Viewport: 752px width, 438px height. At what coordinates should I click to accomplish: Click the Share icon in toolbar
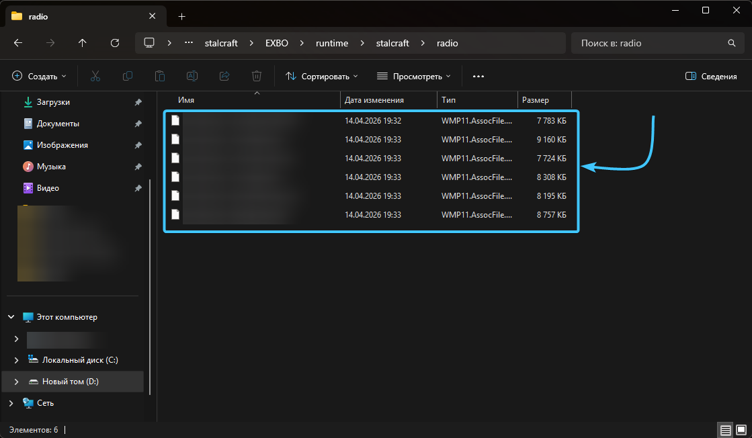click(x=224, y=77)
